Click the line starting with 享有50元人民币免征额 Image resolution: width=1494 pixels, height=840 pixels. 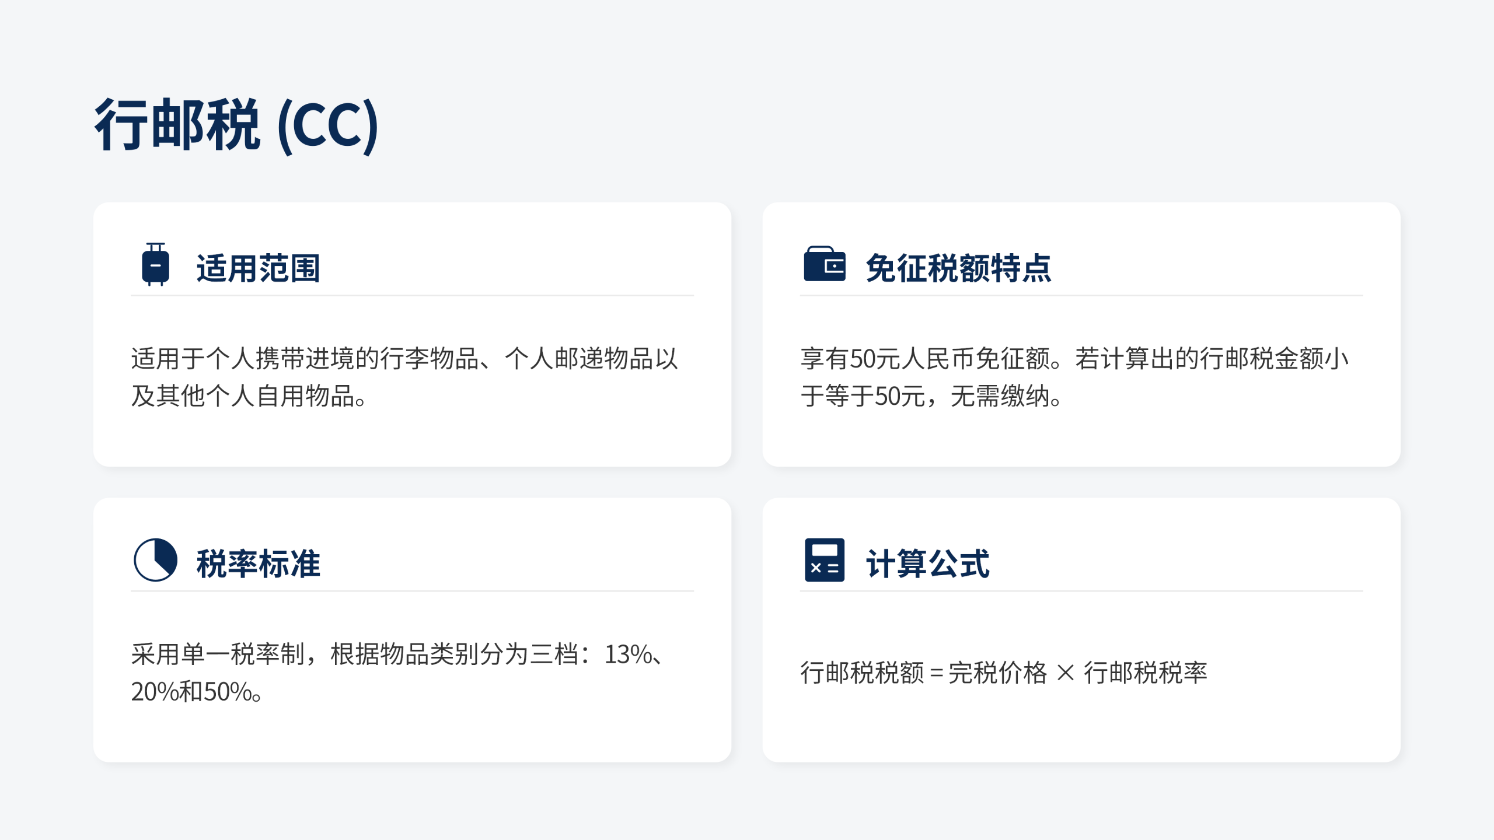click(1074, 359)
